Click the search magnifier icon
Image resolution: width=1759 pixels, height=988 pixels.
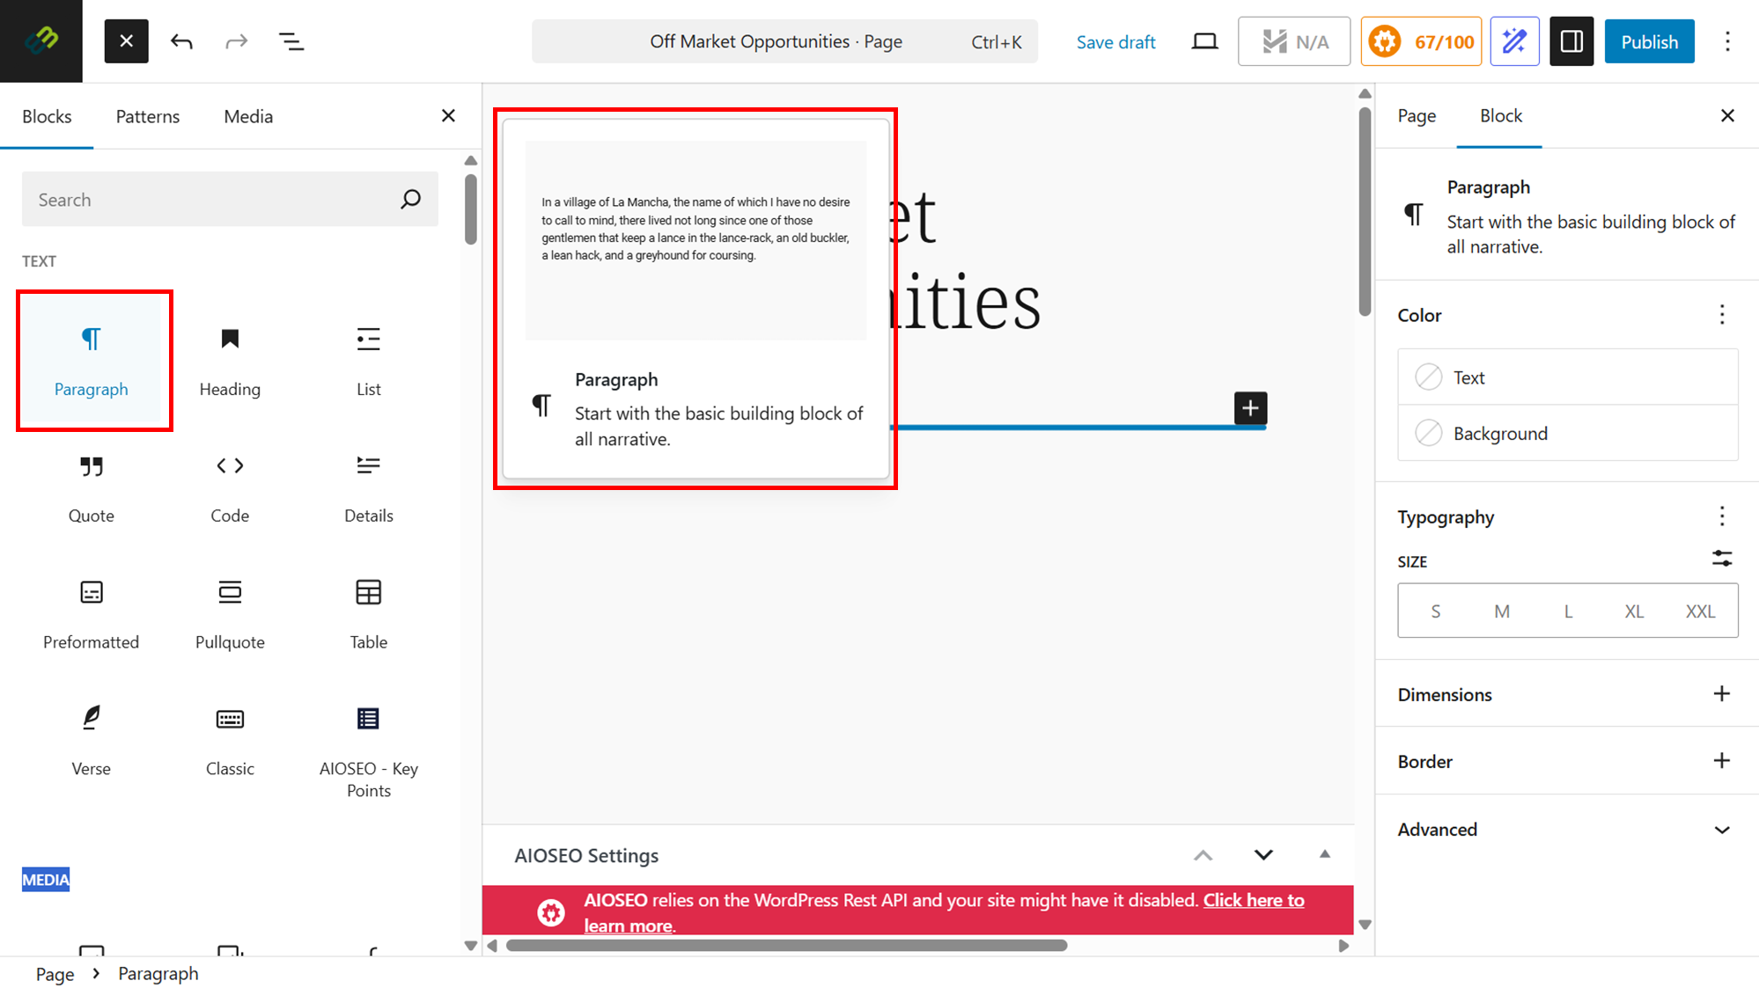[410, 200]
